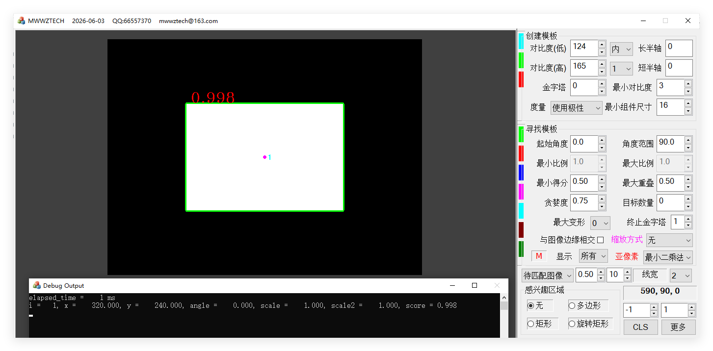Click the 长半轴 input field
Image resolution: width=713 pixels, height=351 pixels.
point(679,48)
